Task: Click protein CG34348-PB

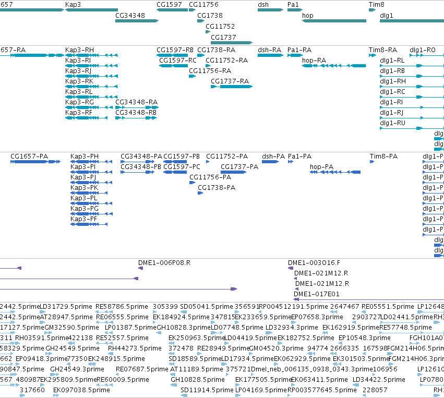Action: click(138, 172)
